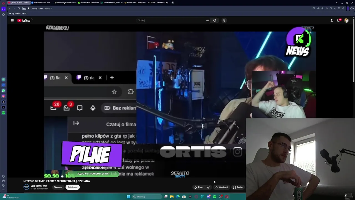Open the YouTube guide hamburger menu
The image size is (355, 200).
(x=12, y=20)
